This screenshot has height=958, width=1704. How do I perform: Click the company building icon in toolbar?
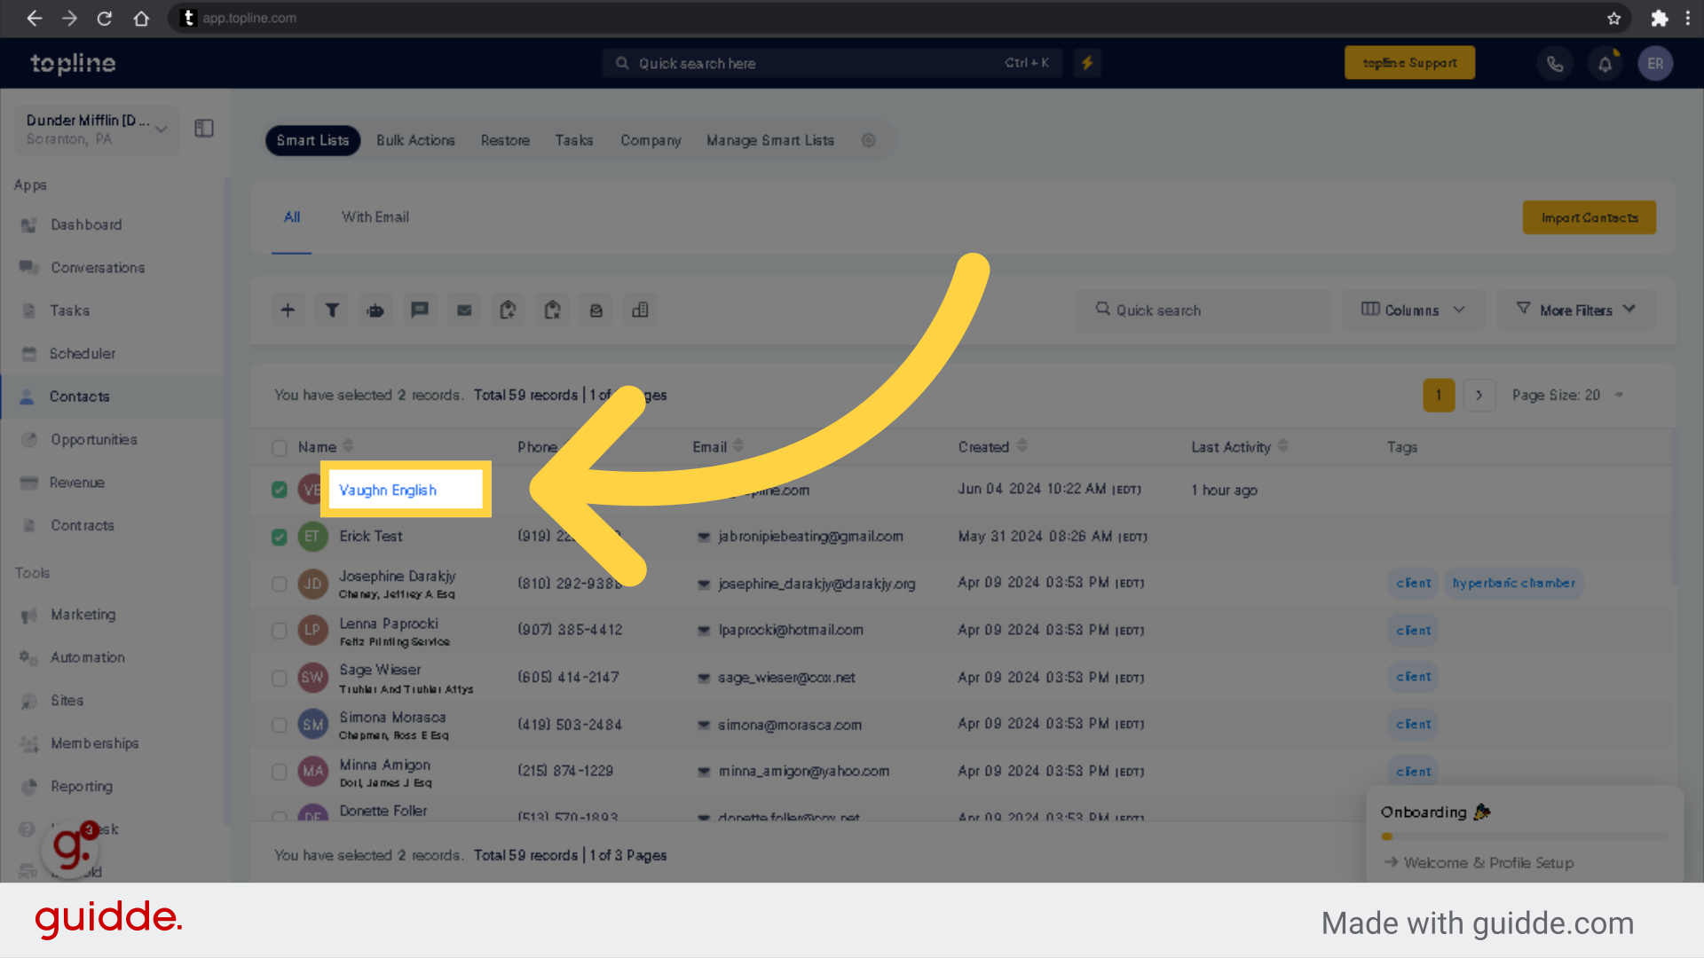[x=640, y=310]
